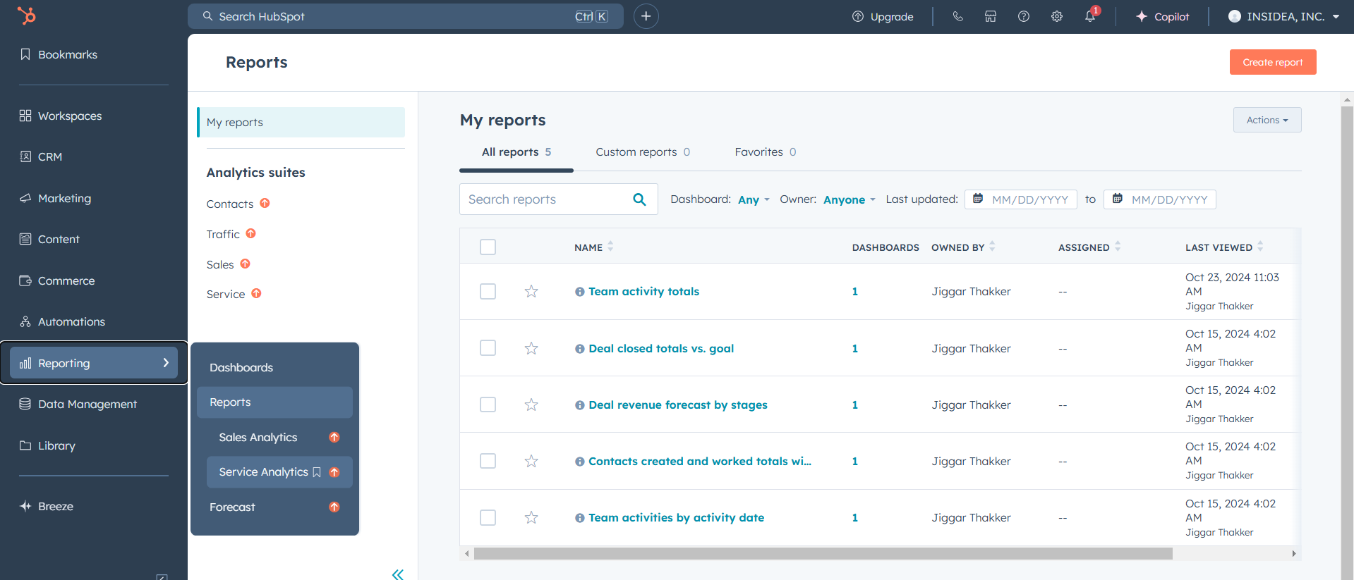
Task: Open Contacts analytics suite
Action: (230, 204)
